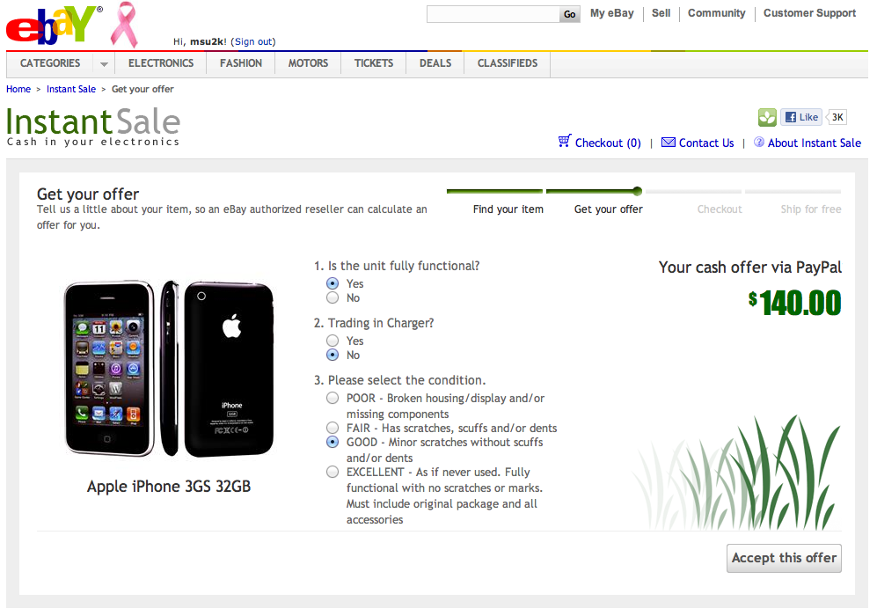Expand the Categories dropdown arrow
877x616 pixels.
(104, 63)
